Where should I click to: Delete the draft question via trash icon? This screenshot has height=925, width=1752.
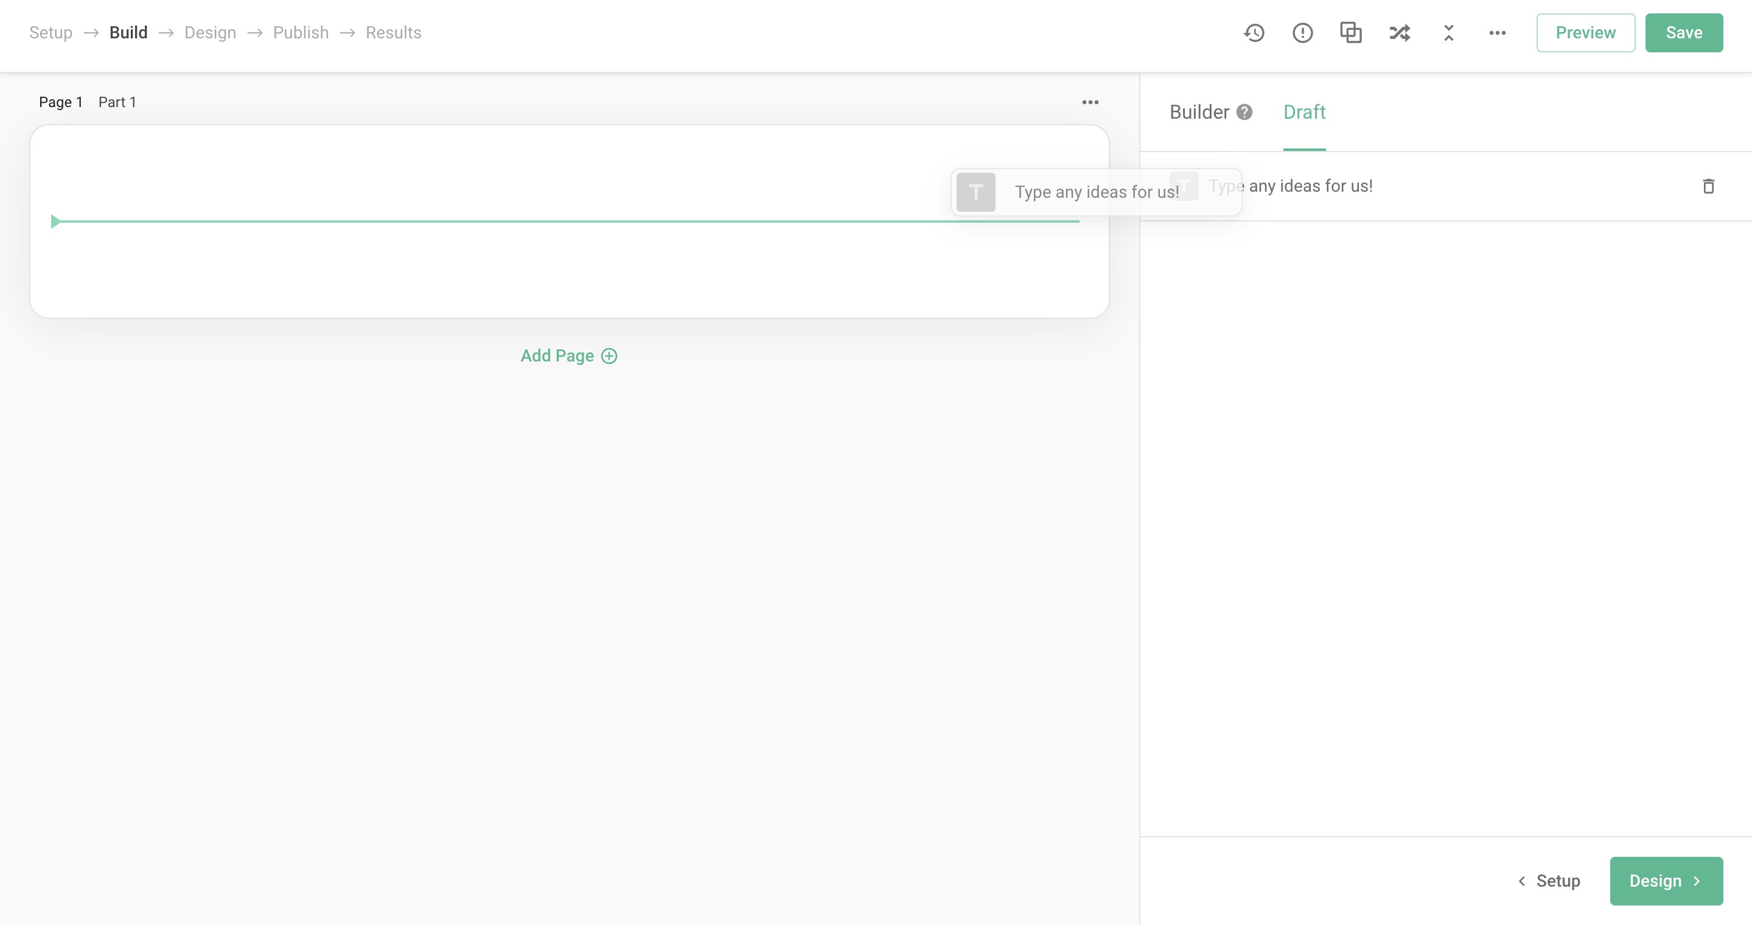[x=1708, y=186]
